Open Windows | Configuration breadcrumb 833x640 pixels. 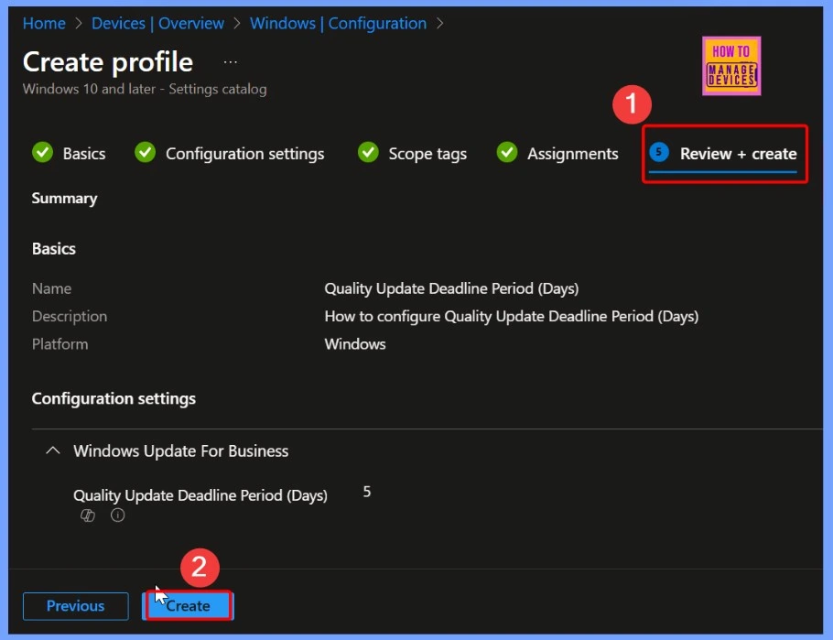coord(339,24)
